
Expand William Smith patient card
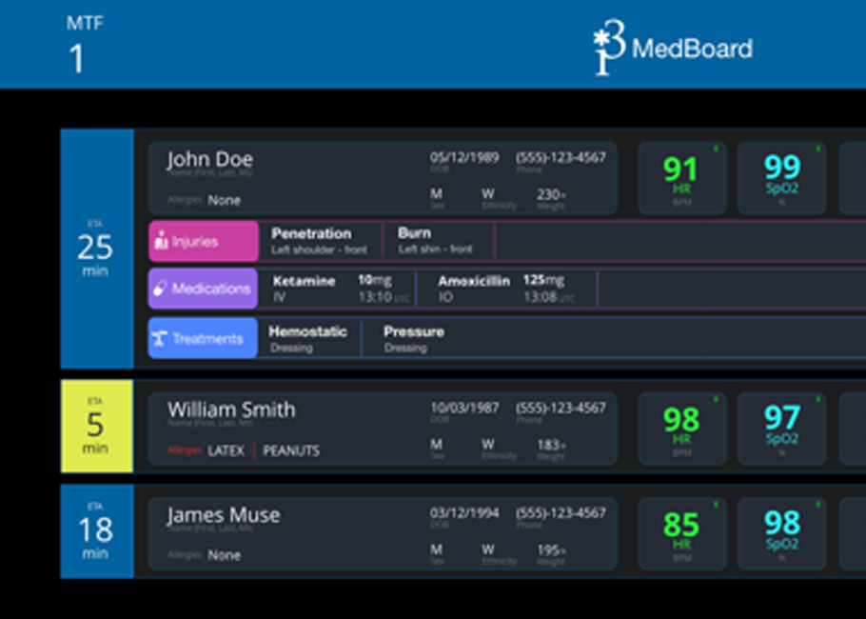[x=383, y=428]
